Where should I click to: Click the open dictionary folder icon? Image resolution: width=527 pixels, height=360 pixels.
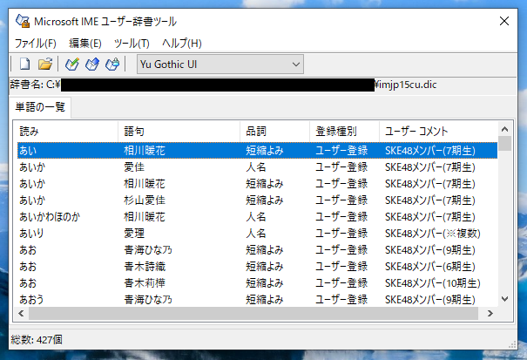pyautogui.click(x=45, y=64)
